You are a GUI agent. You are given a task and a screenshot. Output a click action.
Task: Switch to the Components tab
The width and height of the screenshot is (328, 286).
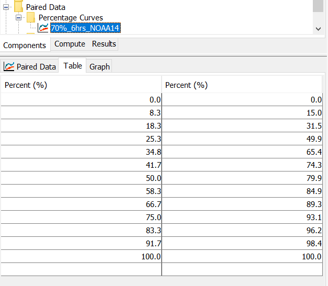tap(25, 45)
